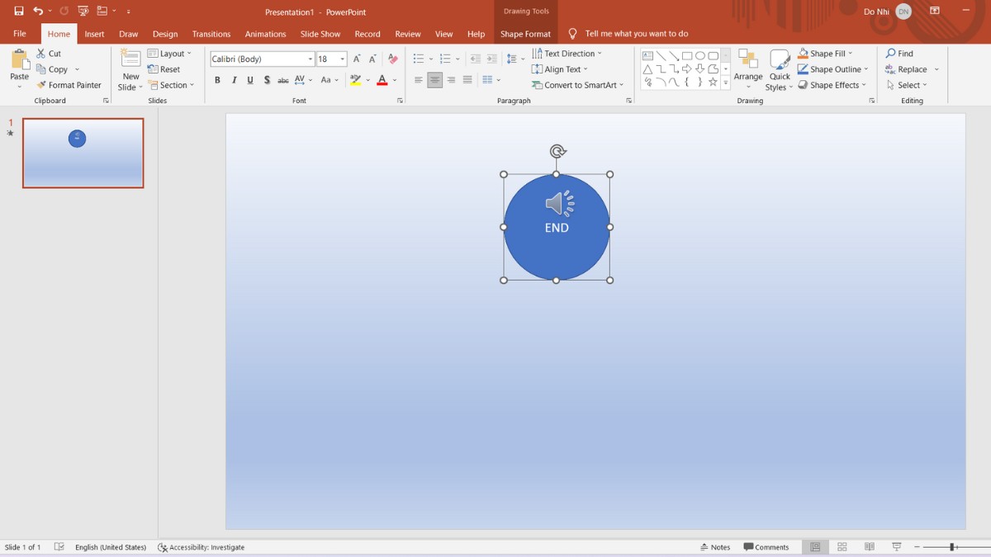Viewport: 991px width, 557px height.
Task: Select the Slide Sorter view icon
Action: (842, 547)
